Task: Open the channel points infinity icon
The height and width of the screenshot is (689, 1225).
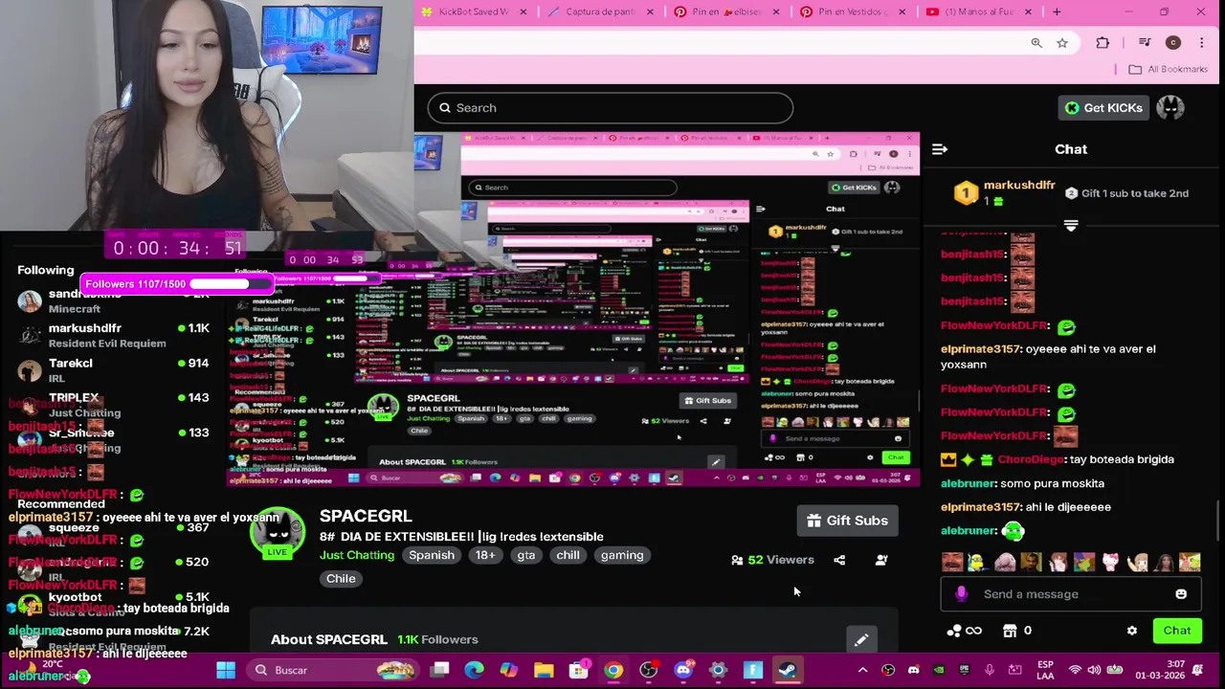Action: (964, 631)
